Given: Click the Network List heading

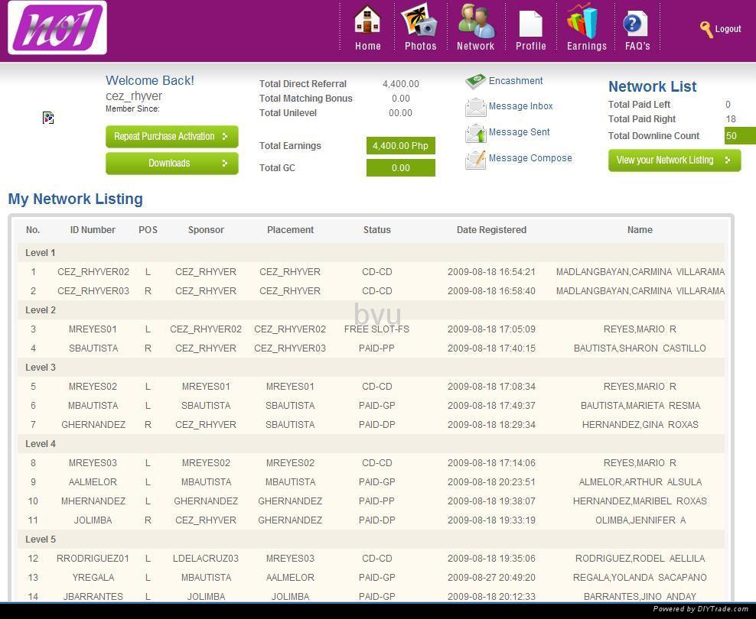Looking at the screenshot, I should (x=653, y=86).
